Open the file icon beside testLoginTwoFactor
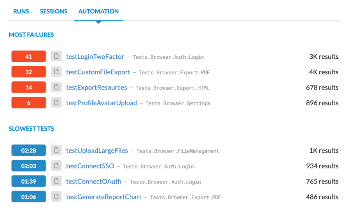The width and height of the screenshot is (350, 210). (x=56, y=56)
